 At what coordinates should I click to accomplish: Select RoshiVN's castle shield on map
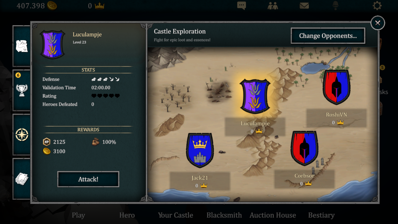[336, 87]
